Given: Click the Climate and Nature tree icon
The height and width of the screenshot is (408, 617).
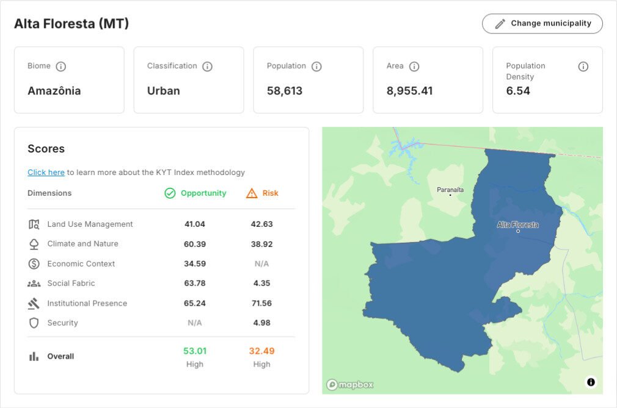Looking at the screenshot, I should pyautogui.click(x=34, y=244).
